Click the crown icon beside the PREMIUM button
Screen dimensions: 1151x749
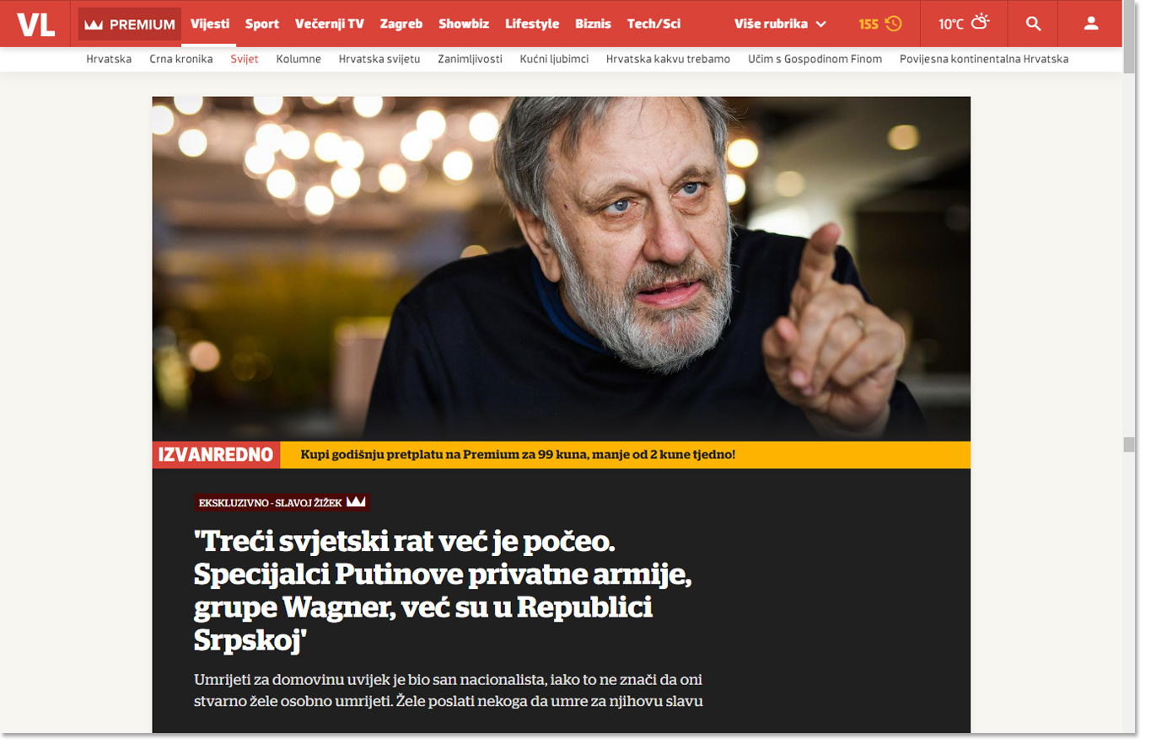[x=94, y=24]
